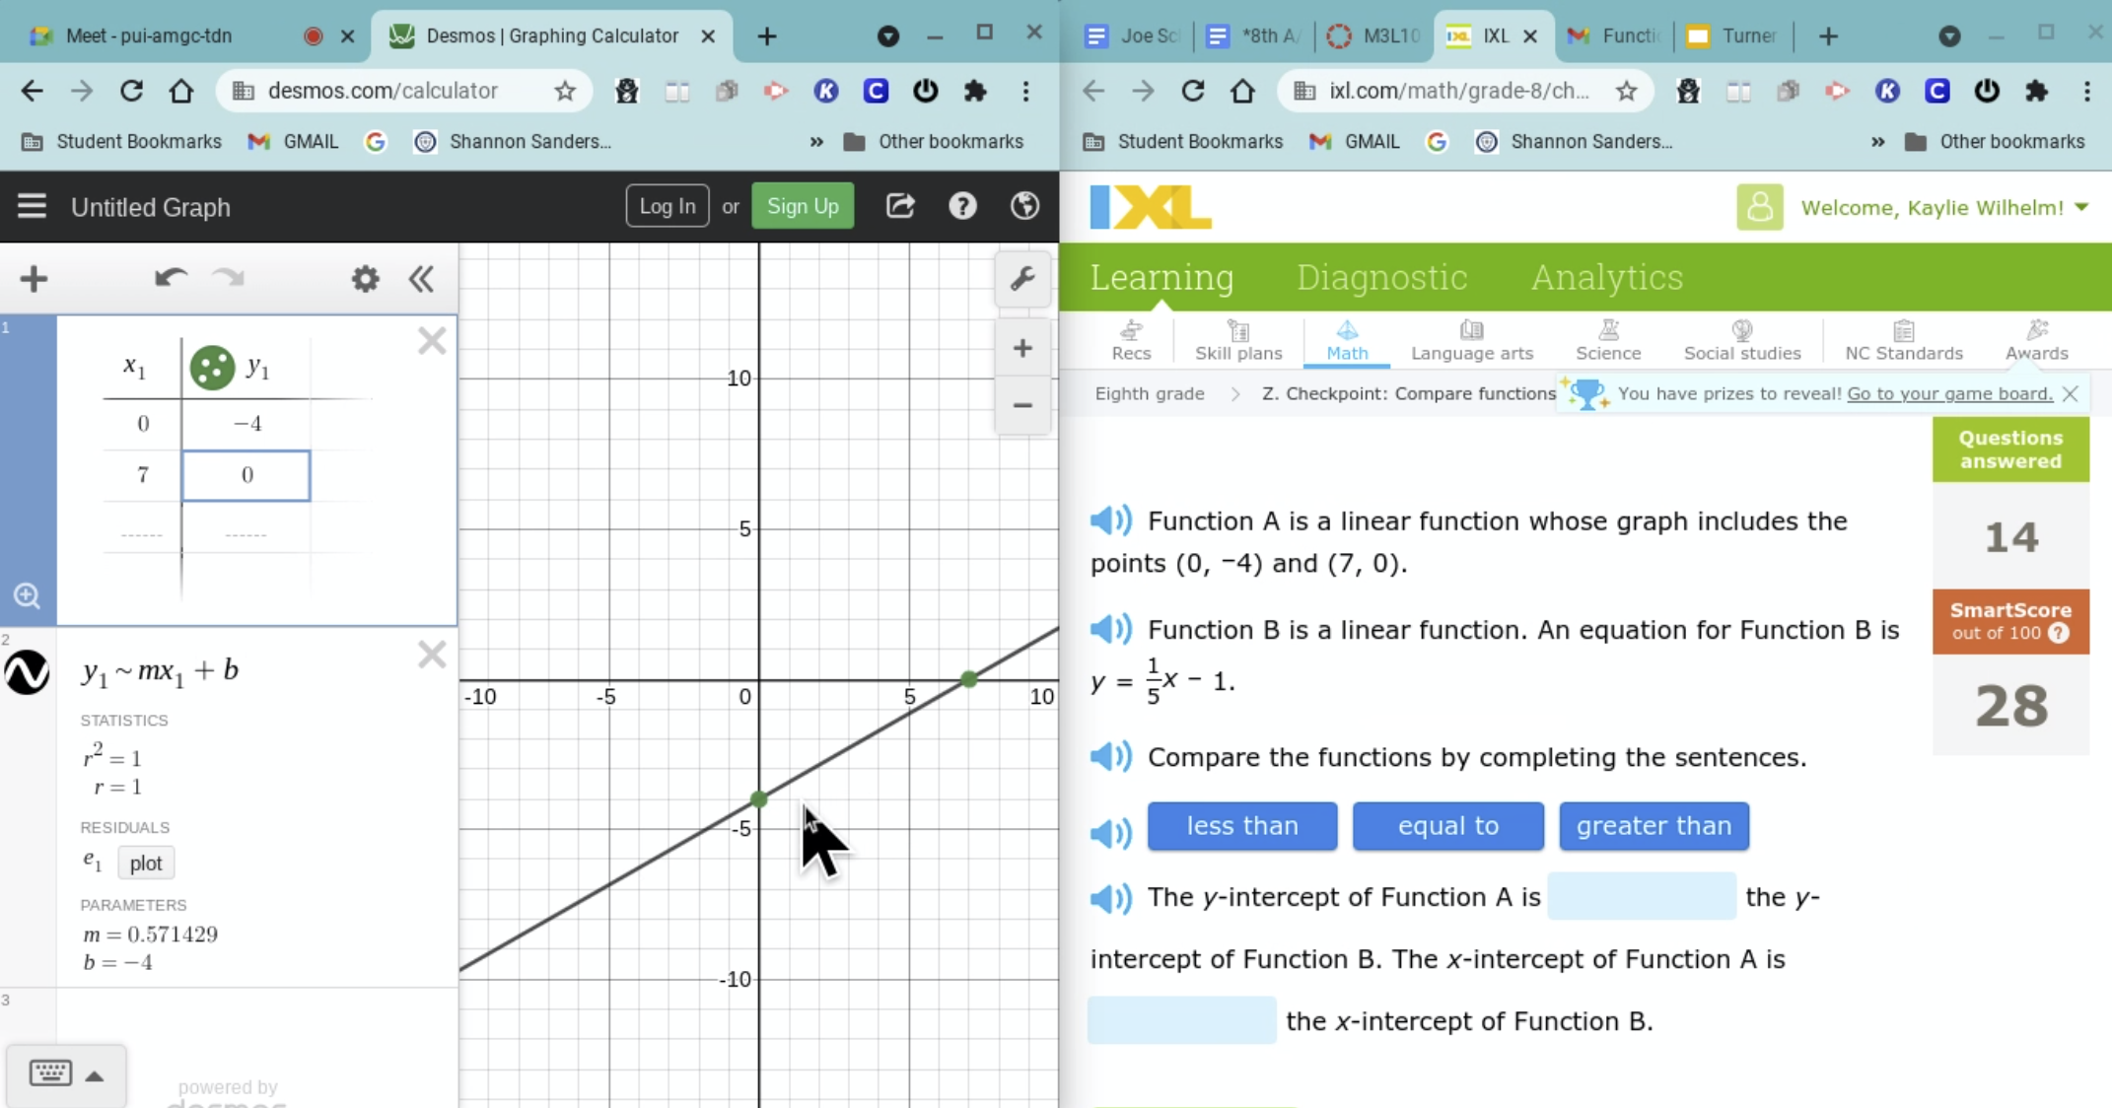2112x1108 pixels.
Task: Open the Desmos language globe icon
Action: [x=1024, y=205]
